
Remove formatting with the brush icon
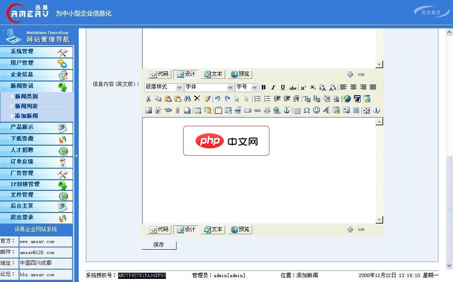click(x=207, y=99)
